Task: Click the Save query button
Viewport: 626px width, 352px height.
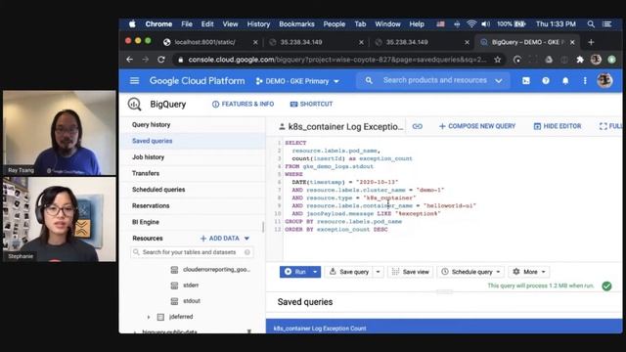Action: point(349,272)
